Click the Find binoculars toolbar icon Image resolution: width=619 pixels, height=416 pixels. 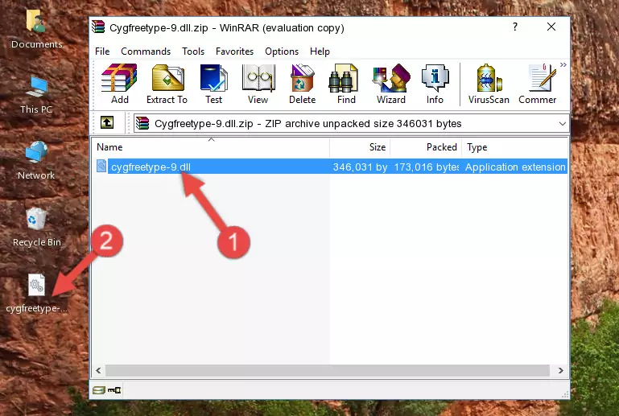click(x=346, y=84)
